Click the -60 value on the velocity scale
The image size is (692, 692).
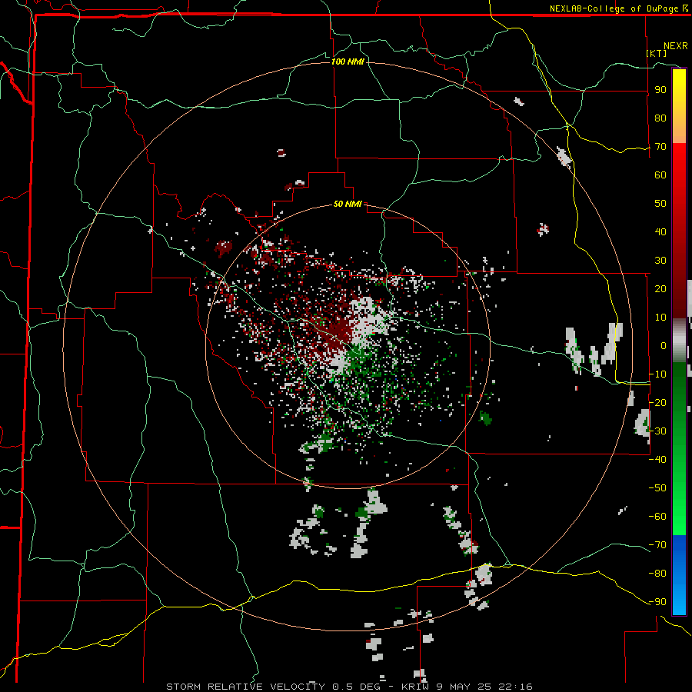[657, 517]
